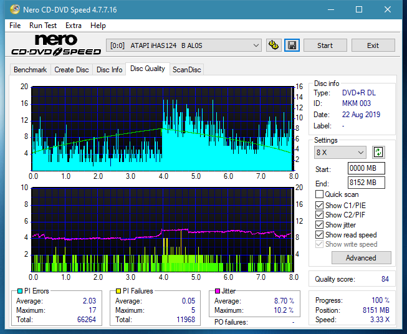Click the PI Failures maximum value 5
The image size is (407, 334).
point(193,310)
